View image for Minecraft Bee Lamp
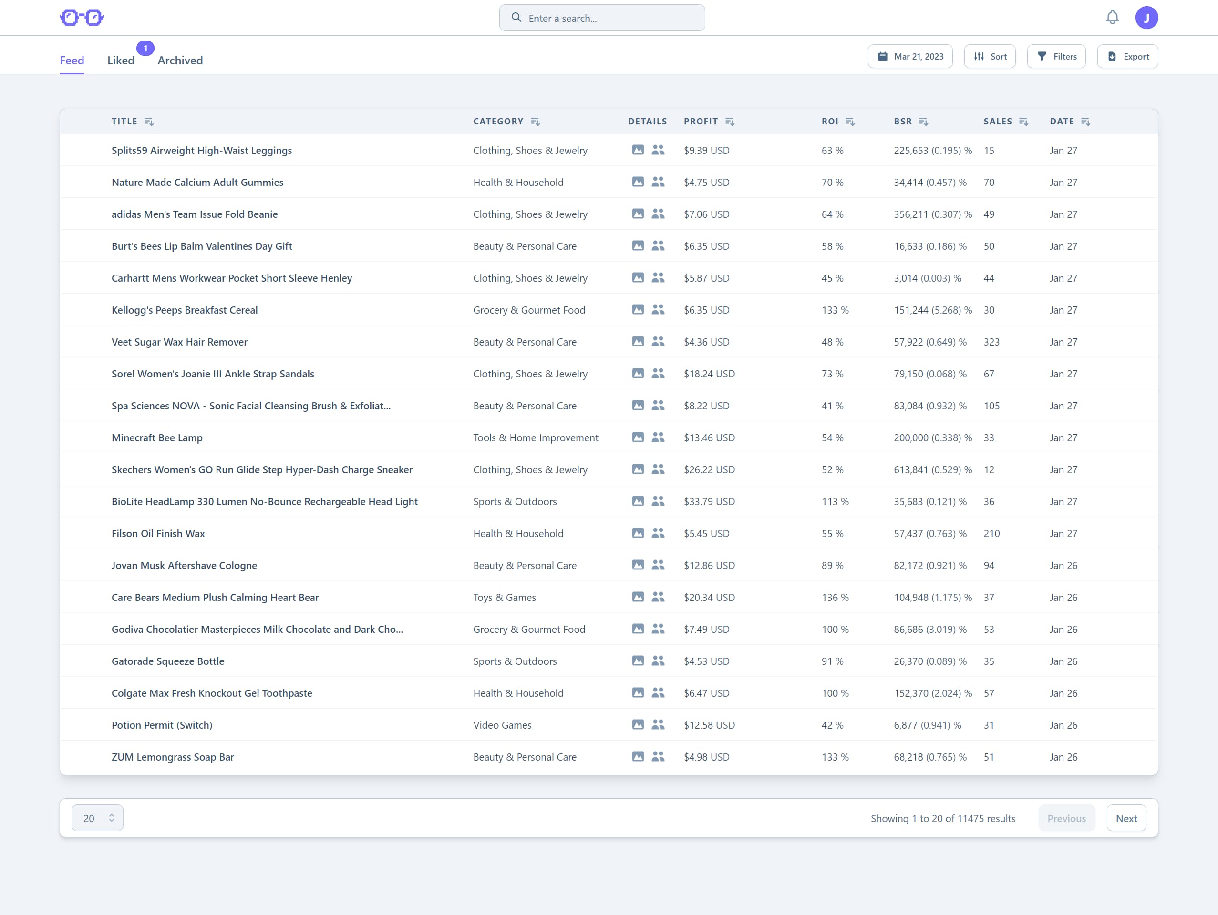Viewport: 1218px width, 915px height. pos(638,437)
